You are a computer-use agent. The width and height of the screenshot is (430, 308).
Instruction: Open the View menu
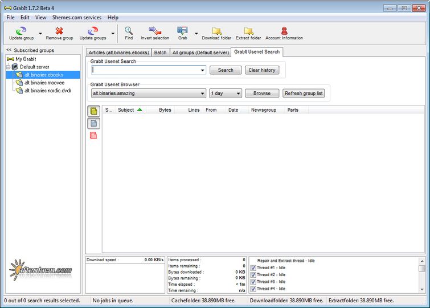click(x=40, y=17)
